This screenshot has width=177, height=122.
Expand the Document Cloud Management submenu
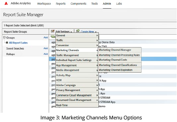(77, 100)
